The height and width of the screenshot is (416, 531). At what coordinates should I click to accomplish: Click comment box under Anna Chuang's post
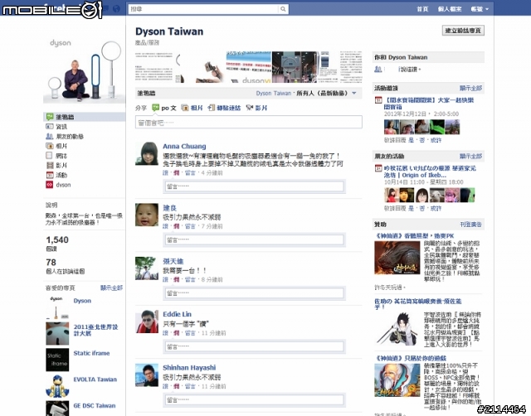click(255, 186)
